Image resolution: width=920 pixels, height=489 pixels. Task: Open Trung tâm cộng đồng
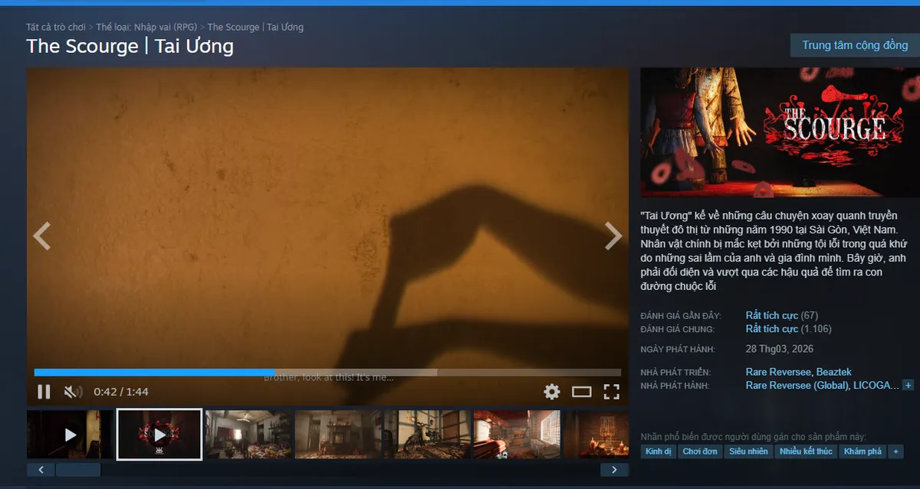[x=855, y=45]
